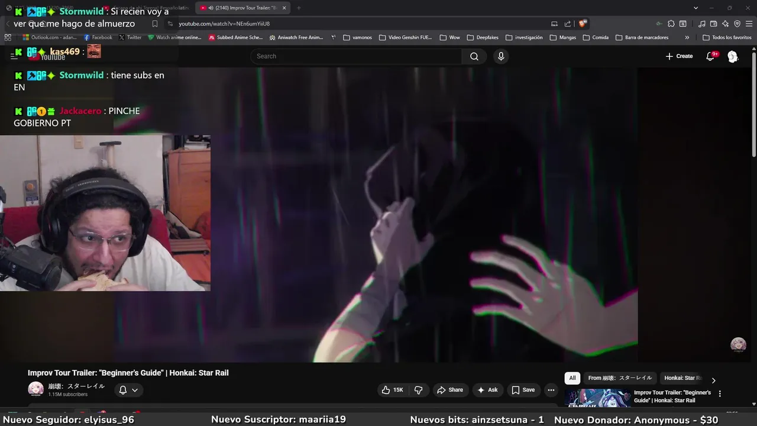The width and height of the screenshot is (757, 426).
Task: Click the youtube.com address bar URL
Action: 224,24
